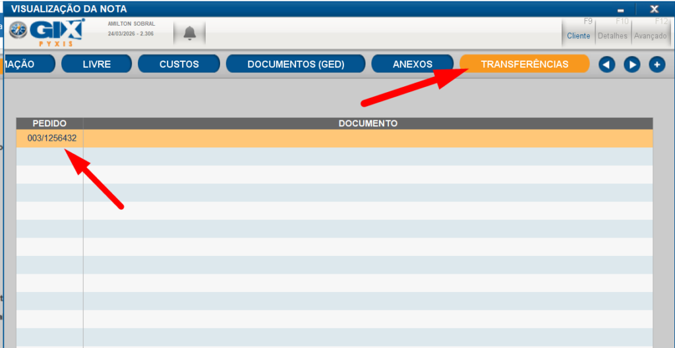Click the round plus icon
The height and width of the screenshot is (348, 675).
point(657,64)
